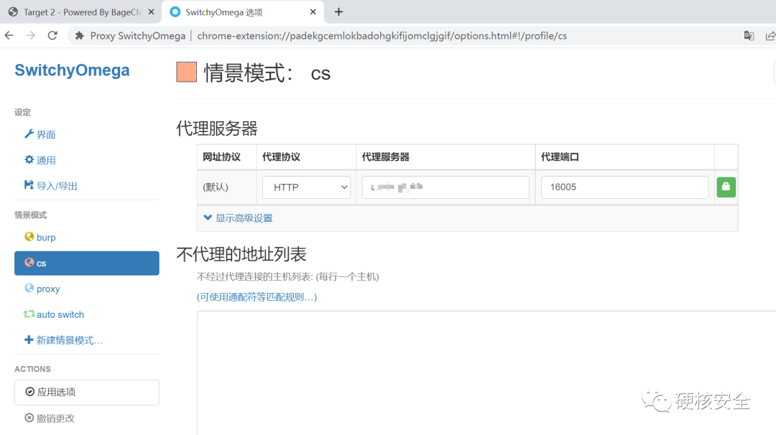Click the extension puzzle icon in address bar

click(x=79, y=36)
